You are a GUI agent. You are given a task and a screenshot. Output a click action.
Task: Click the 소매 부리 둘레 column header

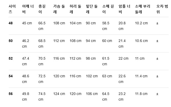click(142, 9)
